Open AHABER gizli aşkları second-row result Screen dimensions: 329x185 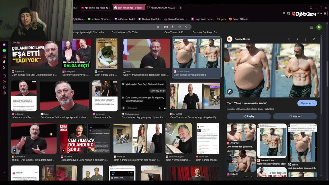195,96
